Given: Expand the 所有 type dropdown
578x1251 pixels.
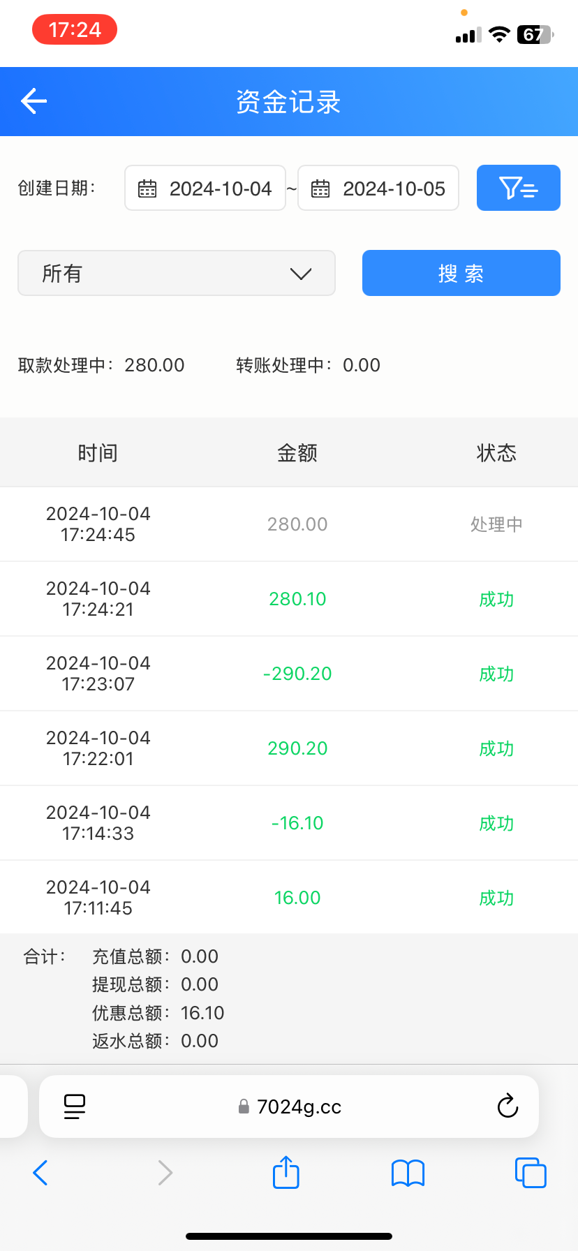Looking at the screenshot, I should pyautogui.click(x=176, y=273).
